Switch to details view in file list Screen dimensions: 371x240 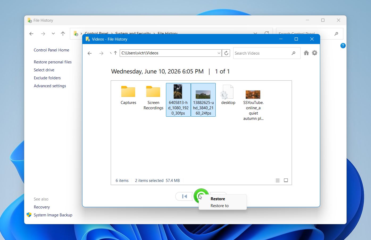pyautogui.click(x=278, y=180)
